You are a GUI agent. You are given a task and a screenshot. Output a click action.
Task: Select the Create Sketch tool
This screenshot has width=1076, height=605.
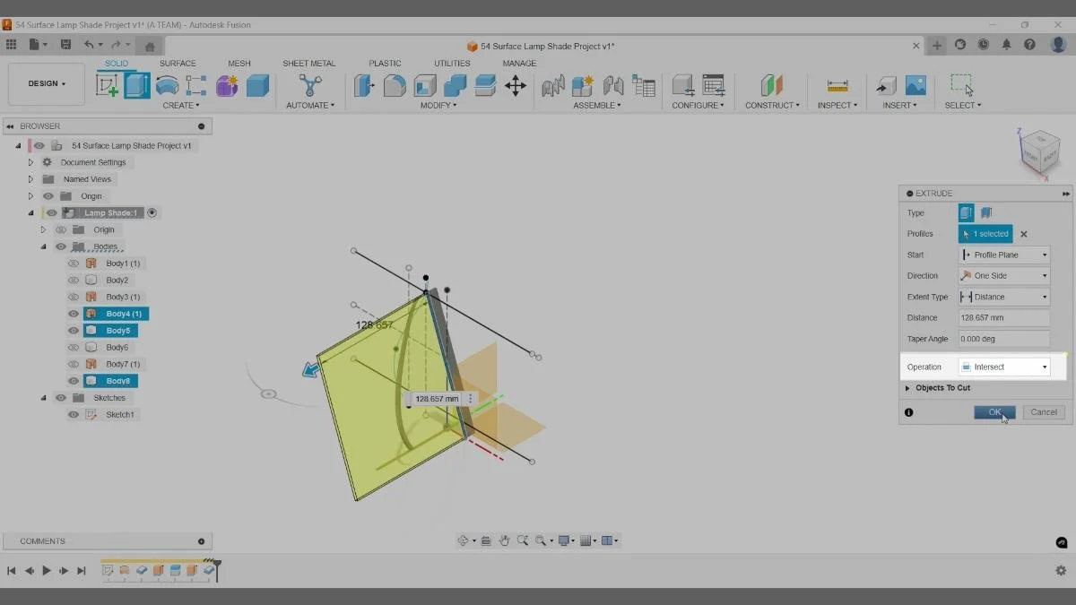106,84
